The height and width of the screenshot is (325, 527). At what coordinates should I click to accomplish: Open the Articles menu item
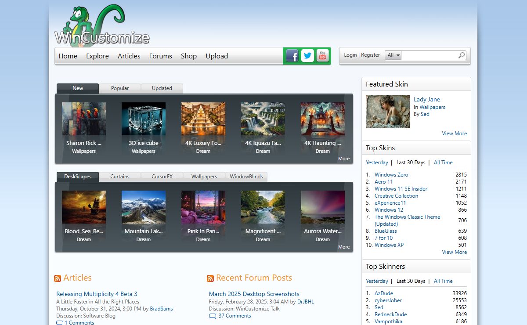point(129,56)
